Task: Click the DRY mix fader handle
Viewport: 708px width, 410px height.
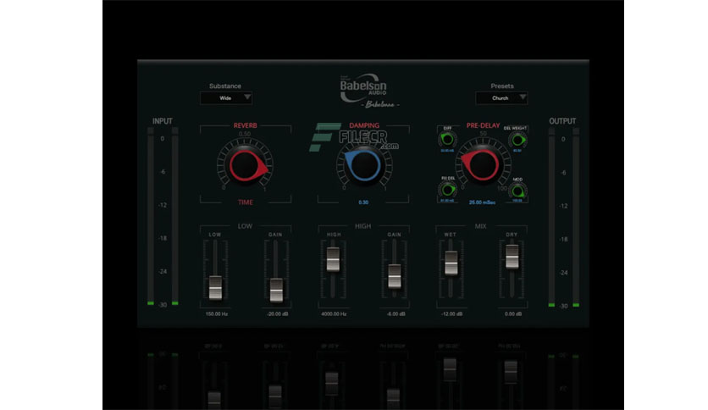Action: coord(512,257)
